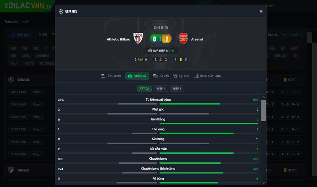The height and width of the screenshot is (187, 317).
Task: Click the XoilacVNN.tv site logo
Action: (x=28, y=6)
